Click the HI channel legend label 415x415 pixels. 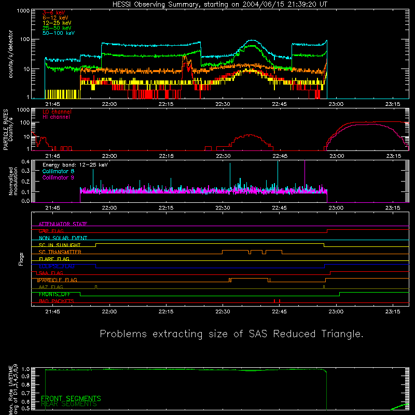[56, 117]
